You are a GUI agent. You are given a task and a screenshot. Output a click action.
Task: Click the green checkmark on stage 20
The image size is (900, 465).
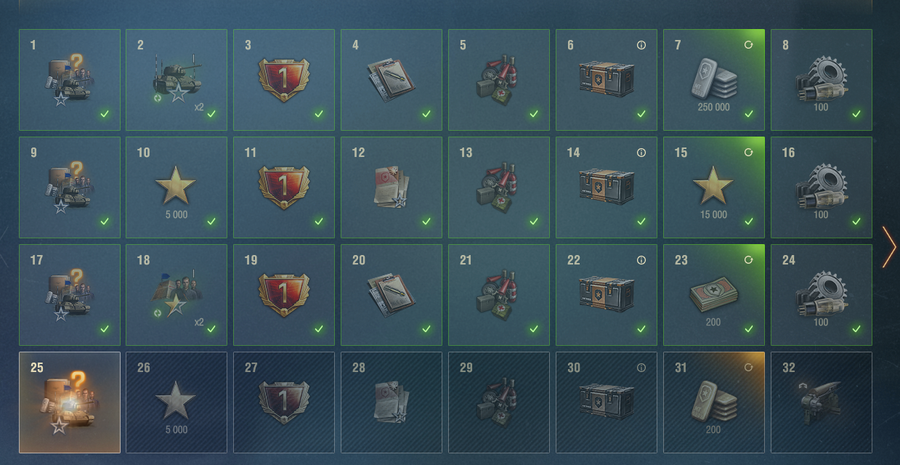pyautogui.click(x=426, y=329)
